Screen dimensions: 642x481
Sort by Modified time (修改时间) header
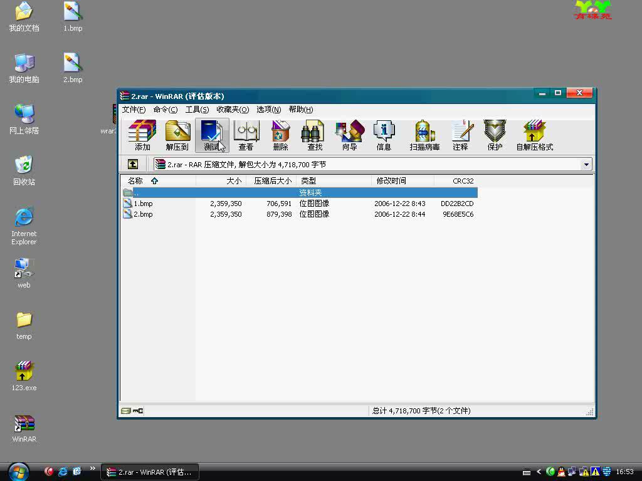pos(403,181)
